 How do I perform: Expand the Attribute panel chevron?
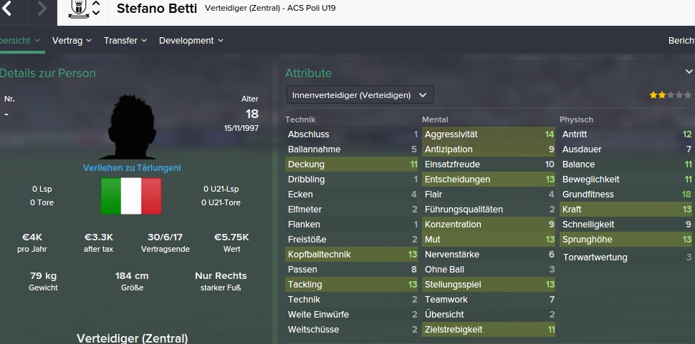tap(689, 72)
